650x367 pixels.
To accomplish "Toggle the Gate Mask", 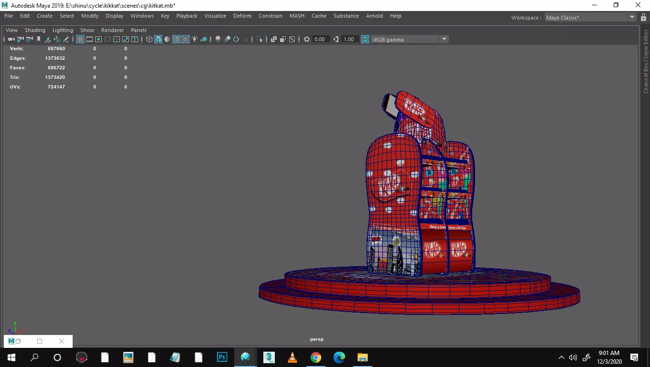I will click(108, 39).
